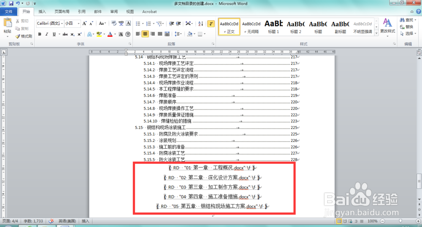
Task: Click the distributed alignment icon
Action: coord(167,34)
